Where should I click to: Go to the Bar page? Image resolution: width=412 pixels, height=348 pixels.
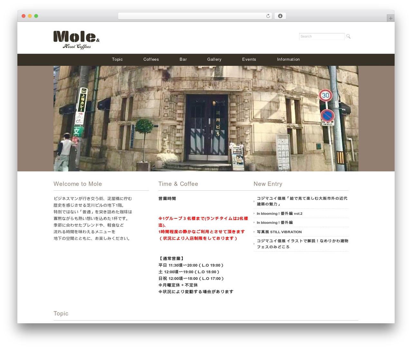183,59
